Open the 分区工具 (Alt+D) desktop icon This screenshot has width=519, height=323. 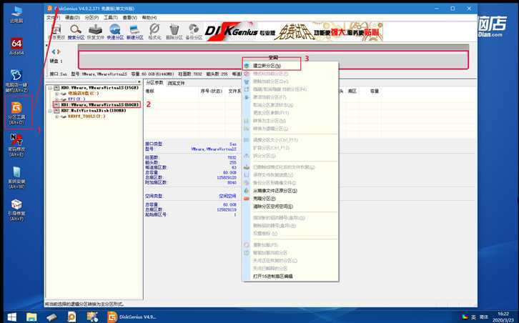tap(16, 113)
